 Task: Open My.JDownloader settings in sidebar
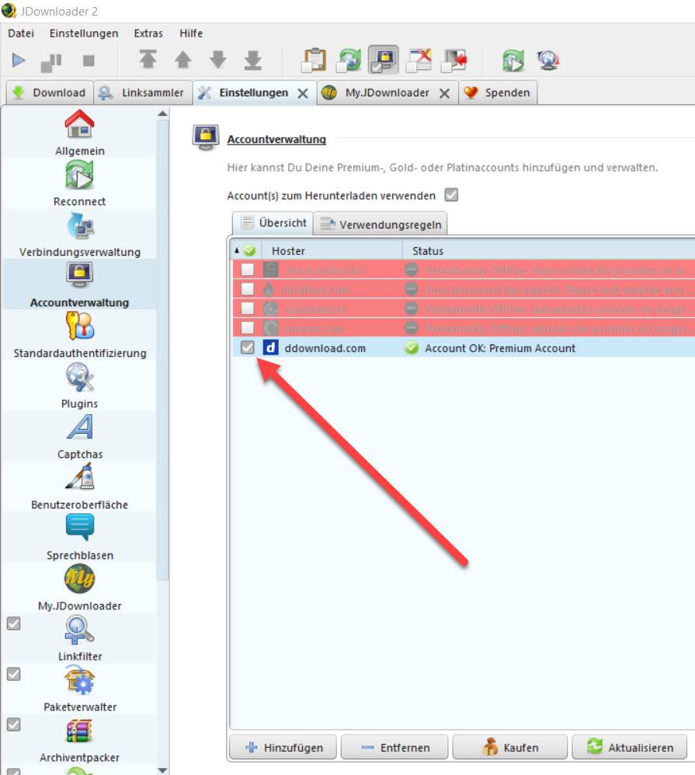click(x=79, y=587)
